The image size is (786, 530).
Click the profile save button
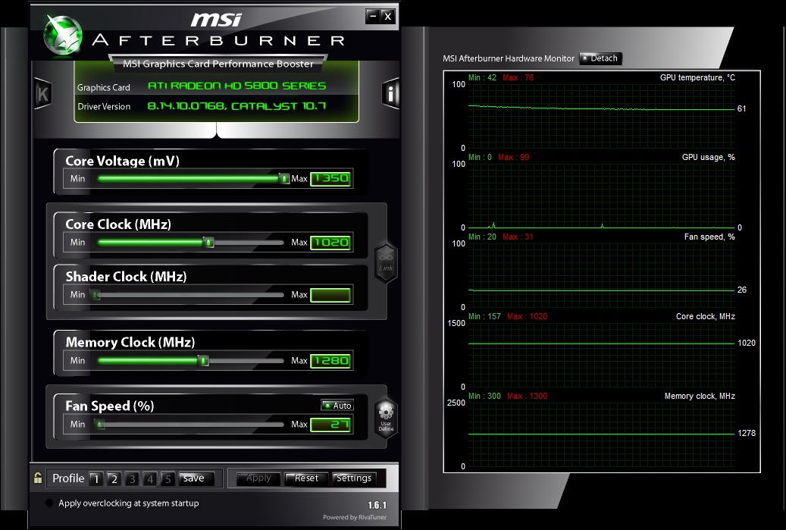pos(196,478)
